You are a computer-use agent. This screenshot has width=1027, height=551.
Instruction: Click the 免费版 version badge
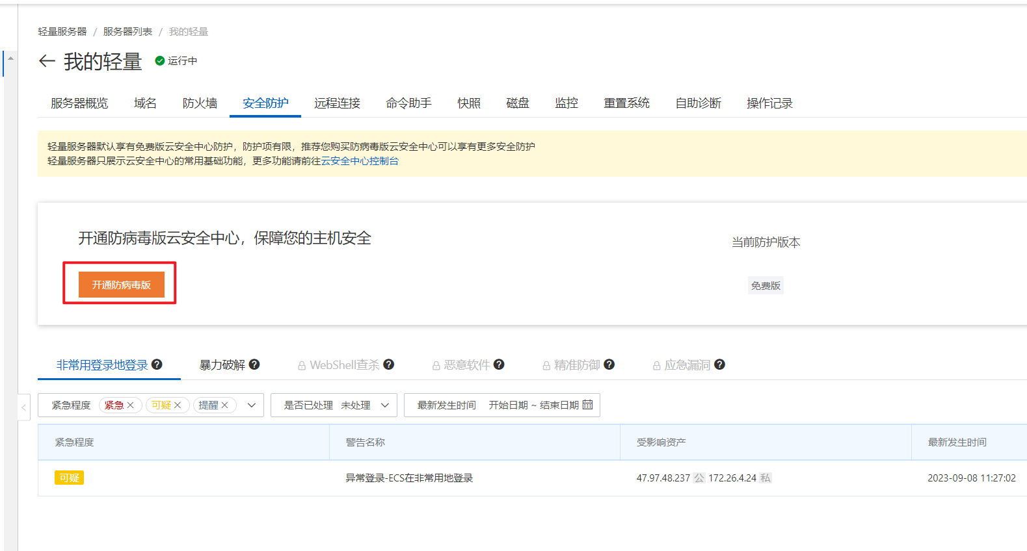pos(766,285)
